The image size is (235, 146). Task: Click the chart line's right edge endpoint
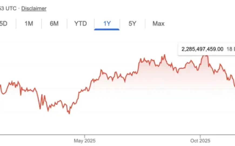pos(234,86)
